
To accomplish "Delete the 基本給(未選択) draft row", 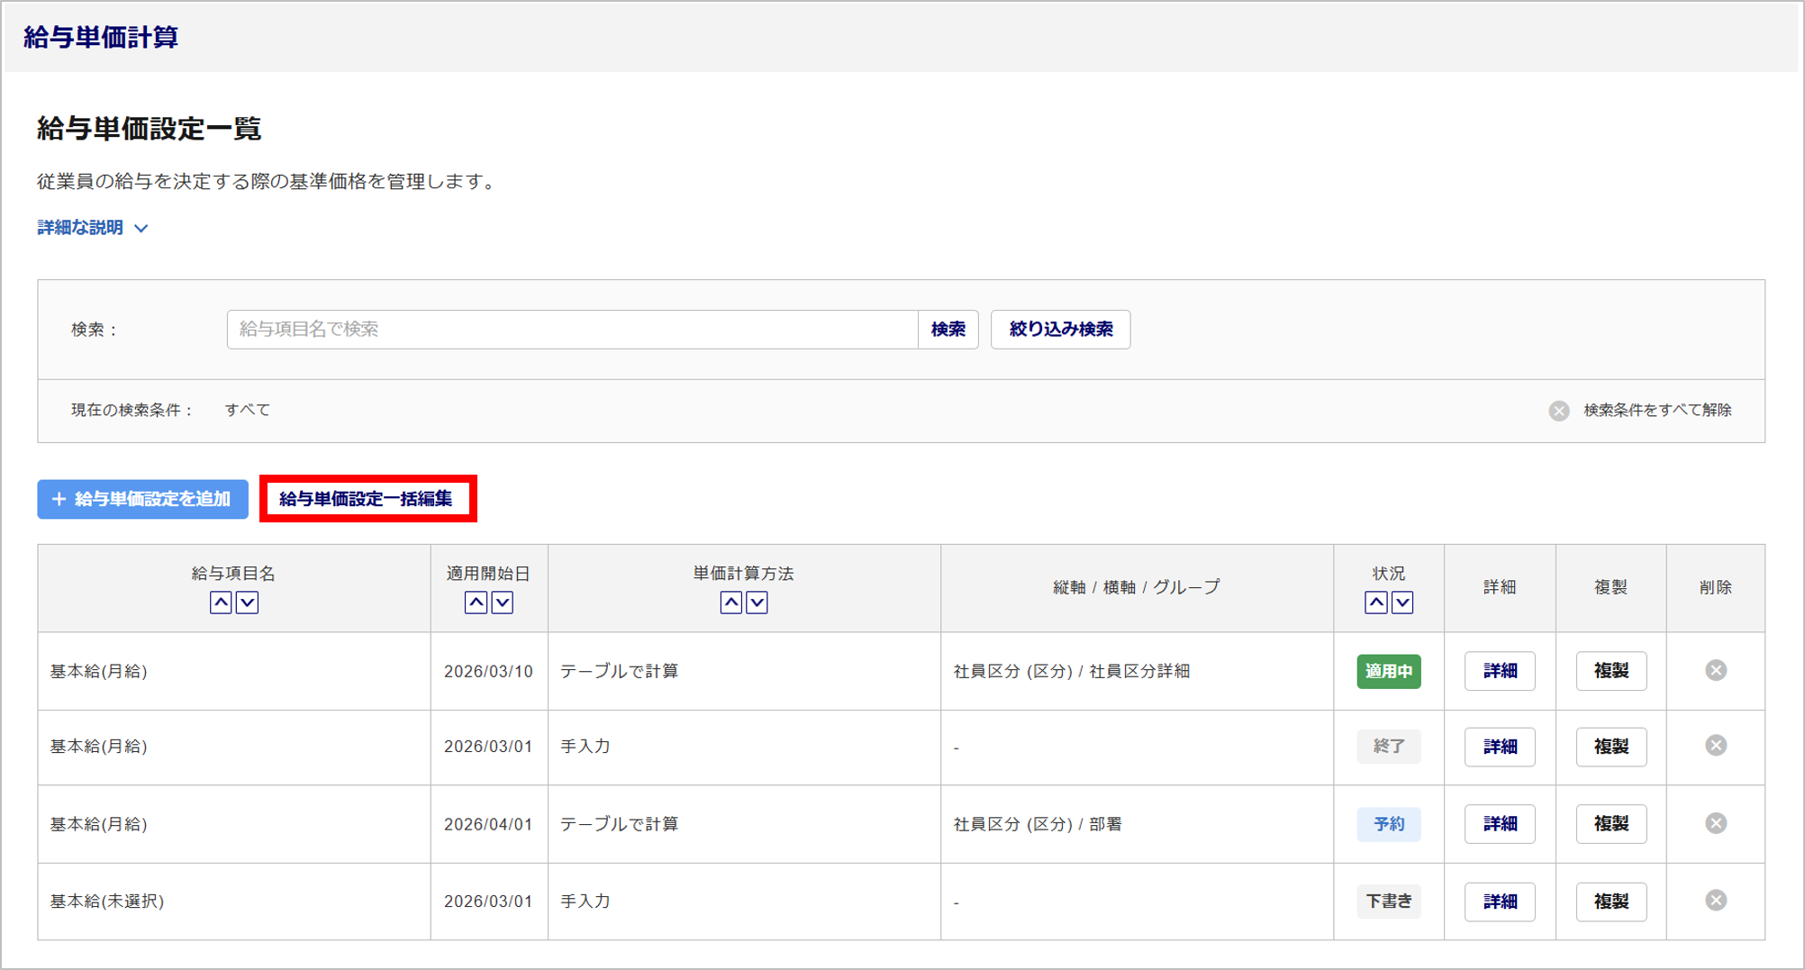I will [x=1715, y=900].
